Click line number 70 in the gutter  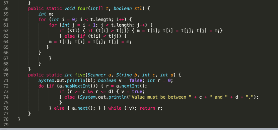[x=6, y=75]
